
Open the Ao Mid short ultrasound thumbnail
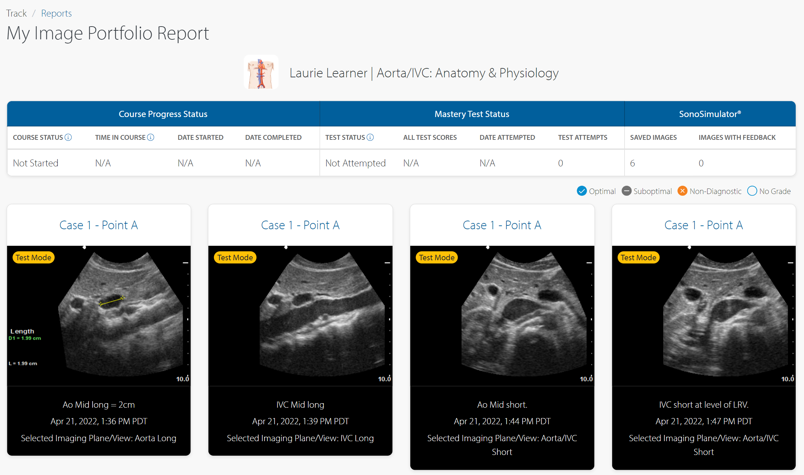pos(502,316)
